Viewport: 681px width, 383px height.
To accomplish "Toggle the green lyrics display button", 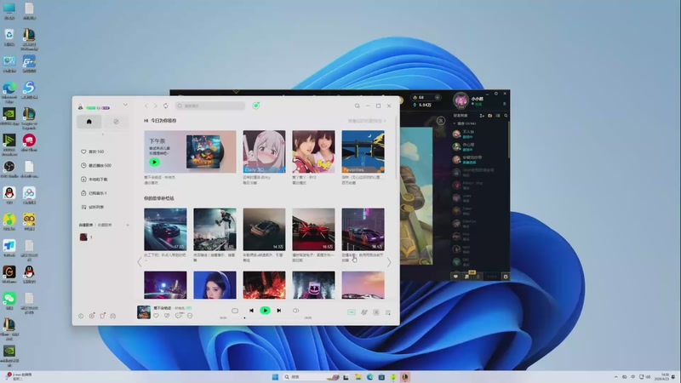I will tap(352, 312).
